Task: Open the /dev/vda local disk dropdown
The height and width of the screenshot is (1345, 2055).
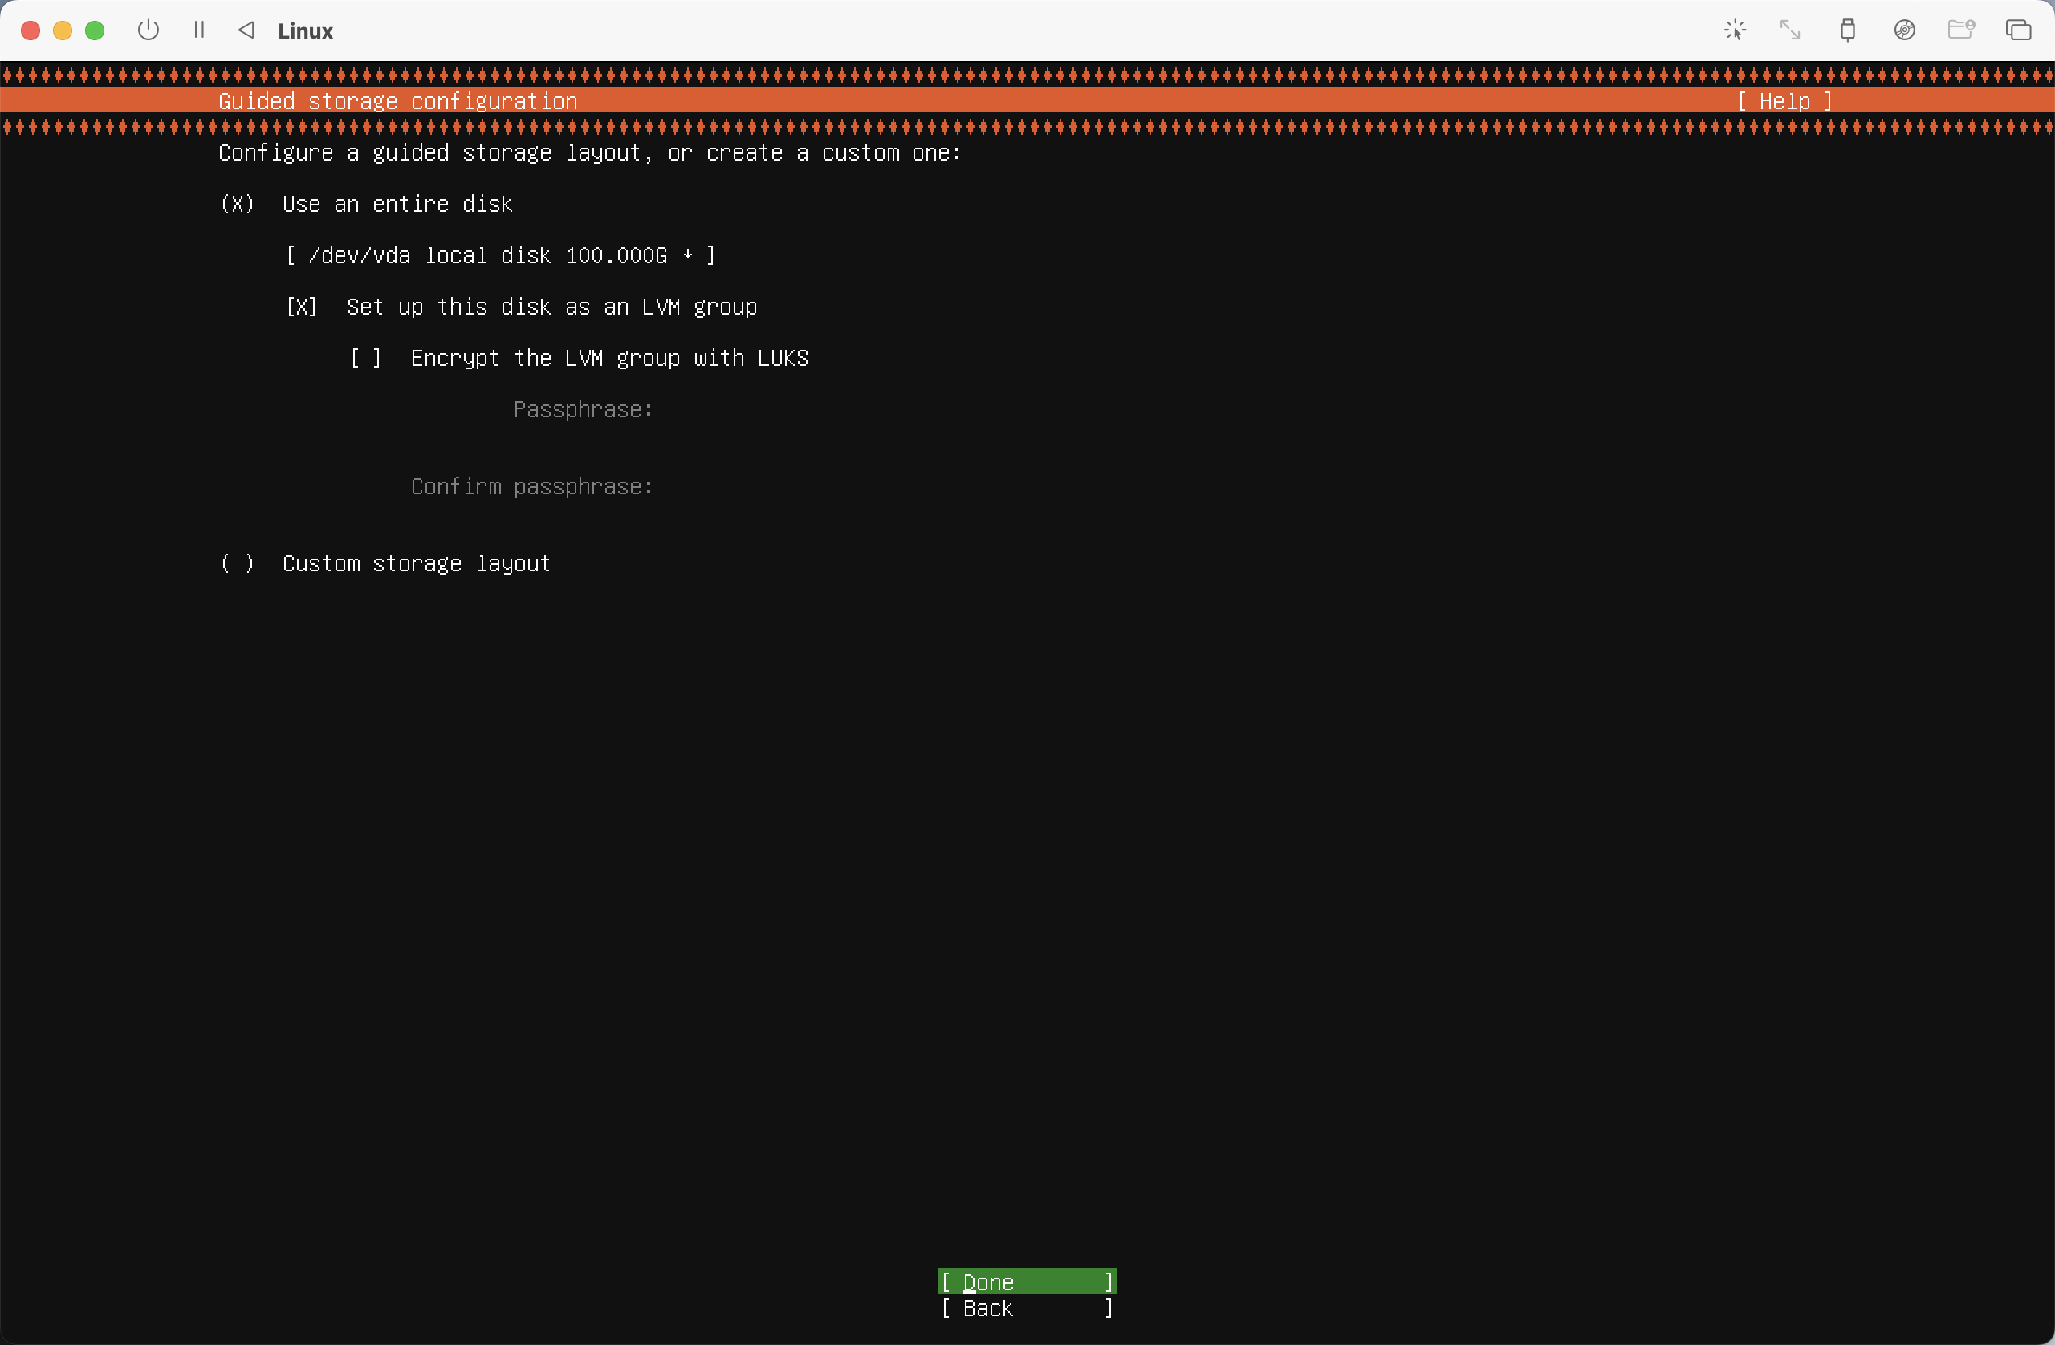Action: [500, 255]
